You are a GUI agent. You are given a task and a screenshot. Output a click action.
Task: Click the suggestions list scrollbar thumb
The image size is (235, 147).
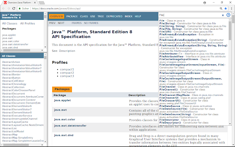[x=230, y=31]
